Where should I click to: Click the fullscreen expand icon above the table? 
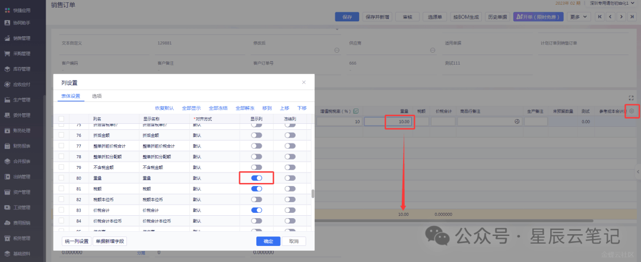[x=631, y=98]
